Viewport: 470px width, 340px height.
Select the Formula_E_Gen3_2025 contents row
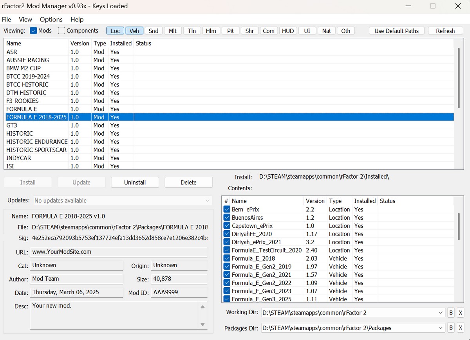(338, 299)
